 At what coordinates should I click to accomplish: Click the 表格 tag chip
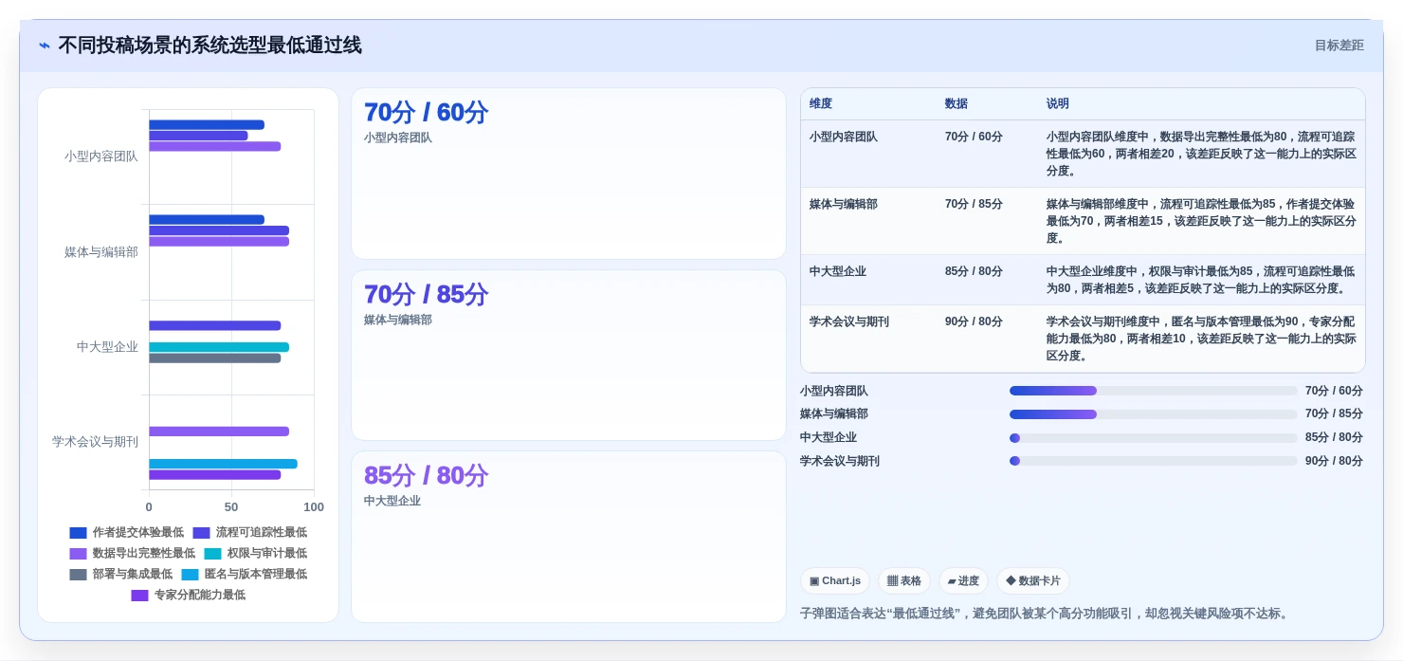pos(904,581)
